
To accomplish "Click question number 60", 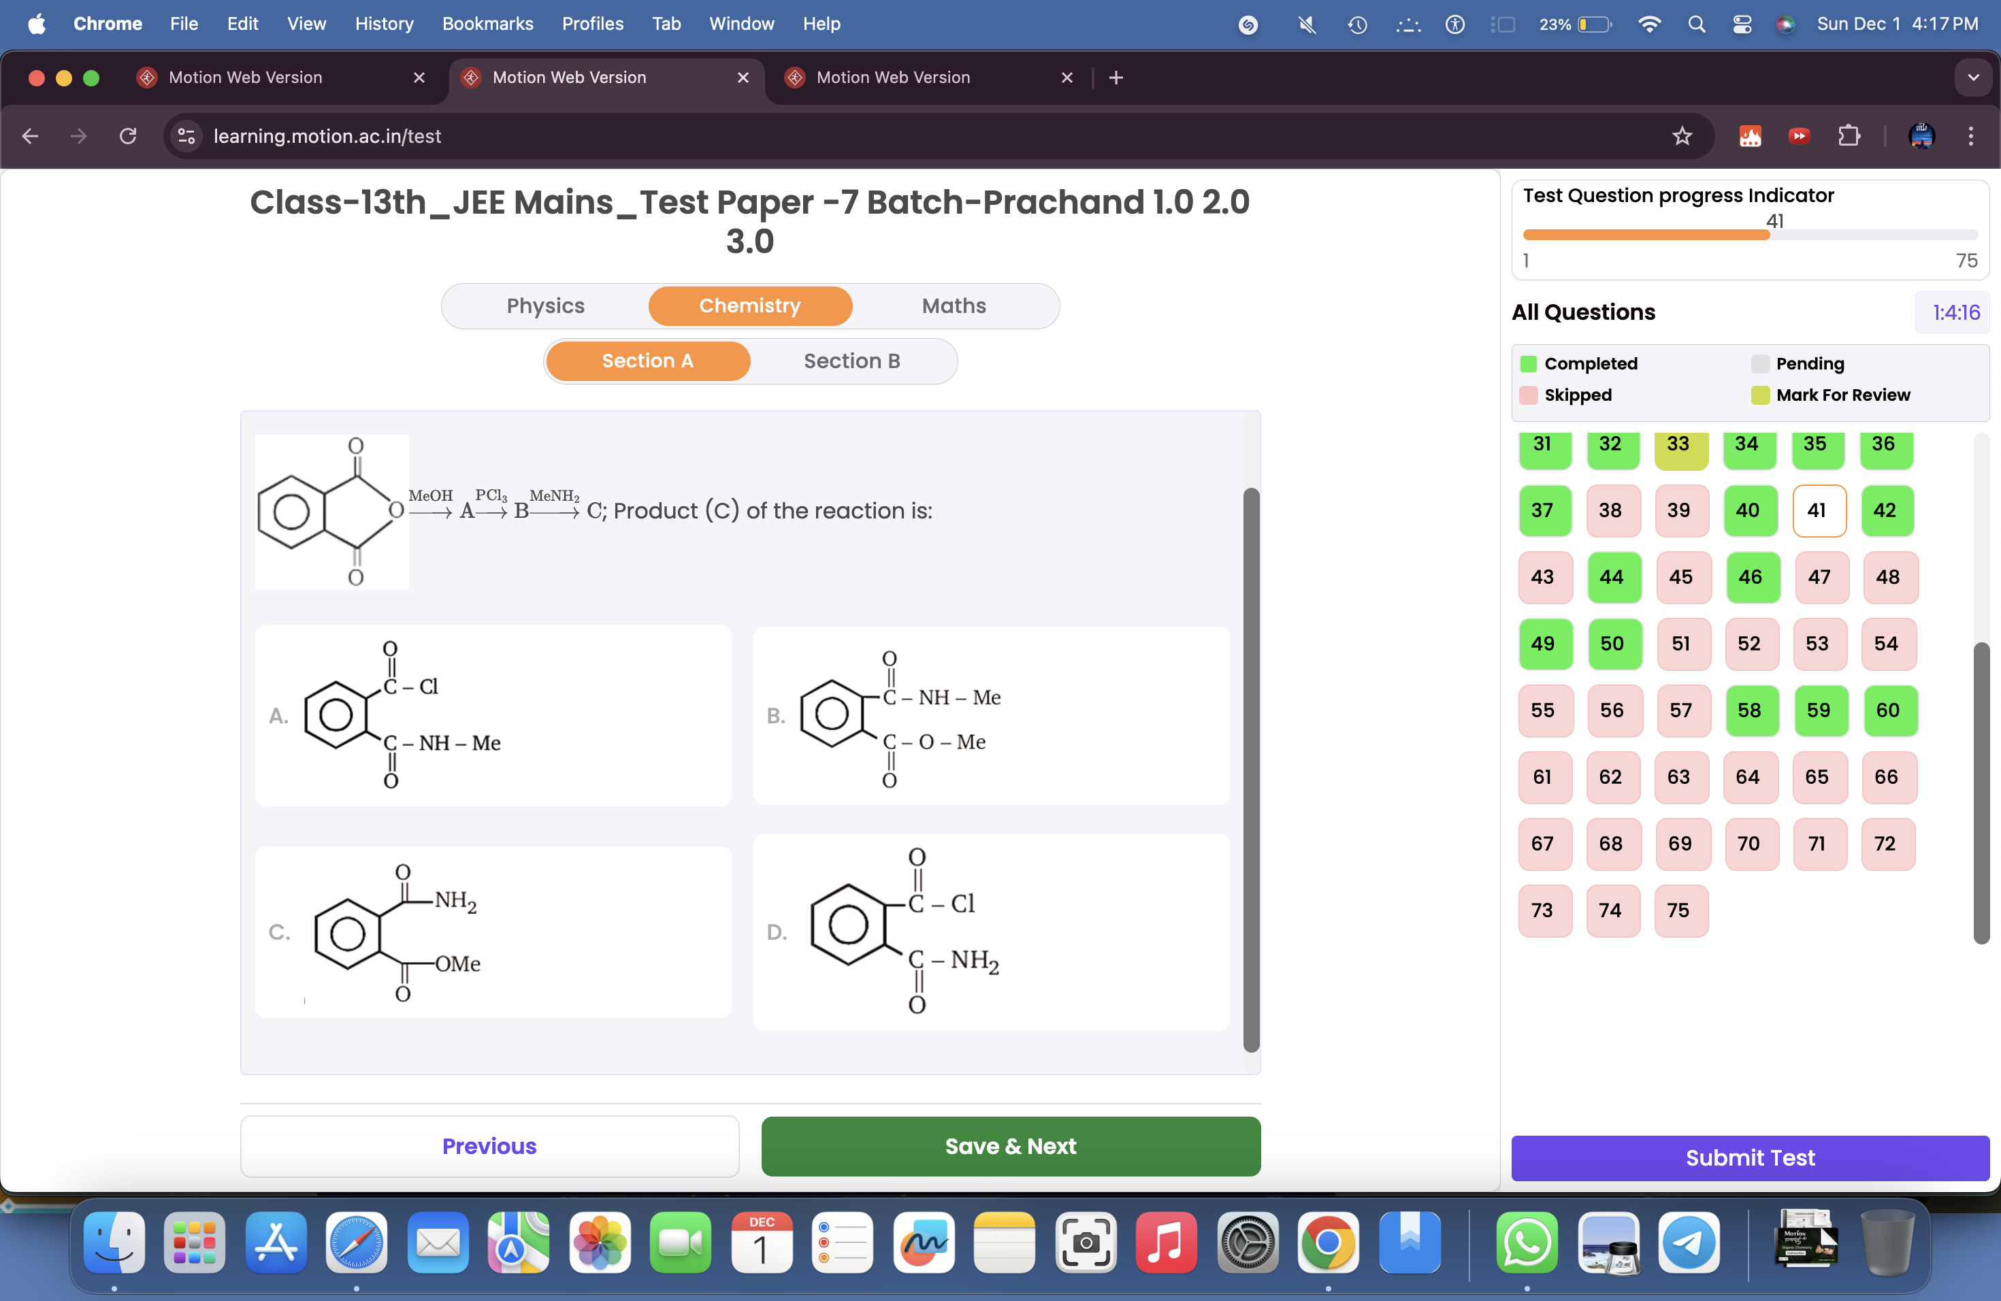I will 1886,709.
